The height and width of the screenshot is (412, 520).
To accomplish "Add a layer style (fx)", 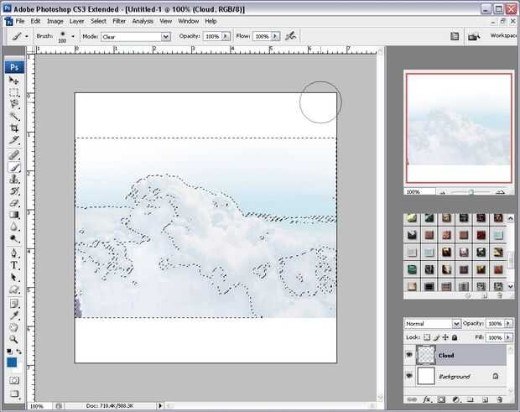I will tap(427, 399).
